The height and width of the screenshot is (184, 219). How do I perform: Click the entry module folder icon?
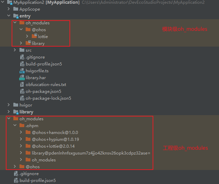pyautogui.click(x=16, y=16)
